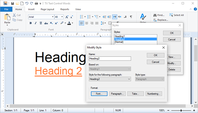Center the paragraph text
This screenshot has height=113, width=198.
pyautogui.click(x=87, y=23)
